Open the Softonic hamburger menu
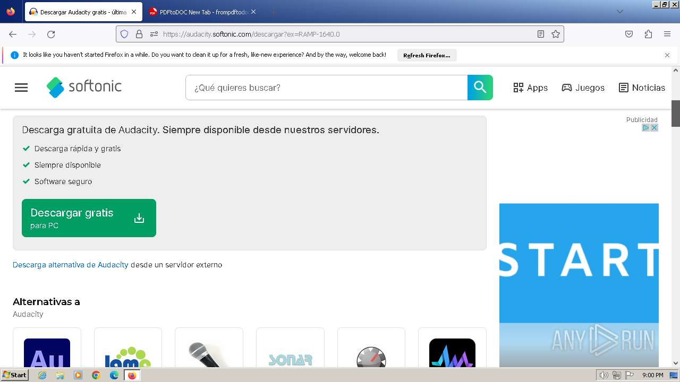This screenshot has height=382, width=680. tap(21, 88)
